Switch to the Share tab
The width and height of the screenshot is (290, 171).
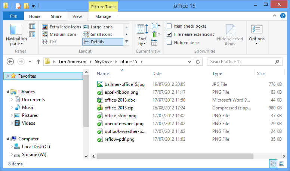[x=56, y=16]
